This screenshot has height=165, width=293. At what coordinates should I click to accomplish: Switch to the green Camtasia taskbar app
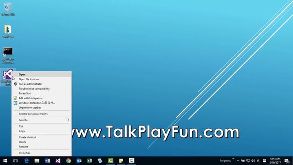(110, 161)
